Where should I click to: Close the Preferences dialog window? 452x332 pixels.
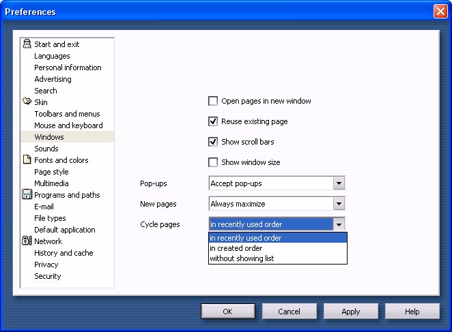(440, 12)
